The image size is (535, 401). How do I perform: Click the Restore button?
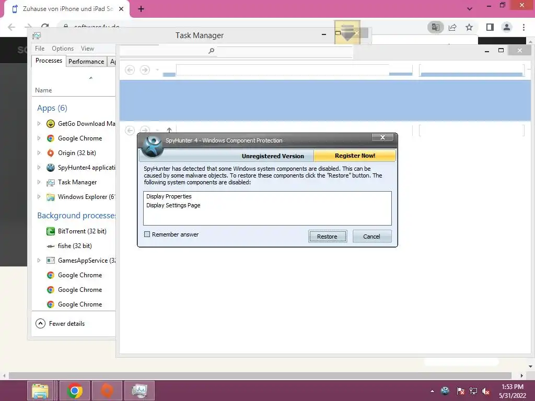click(x=328, y=237)
